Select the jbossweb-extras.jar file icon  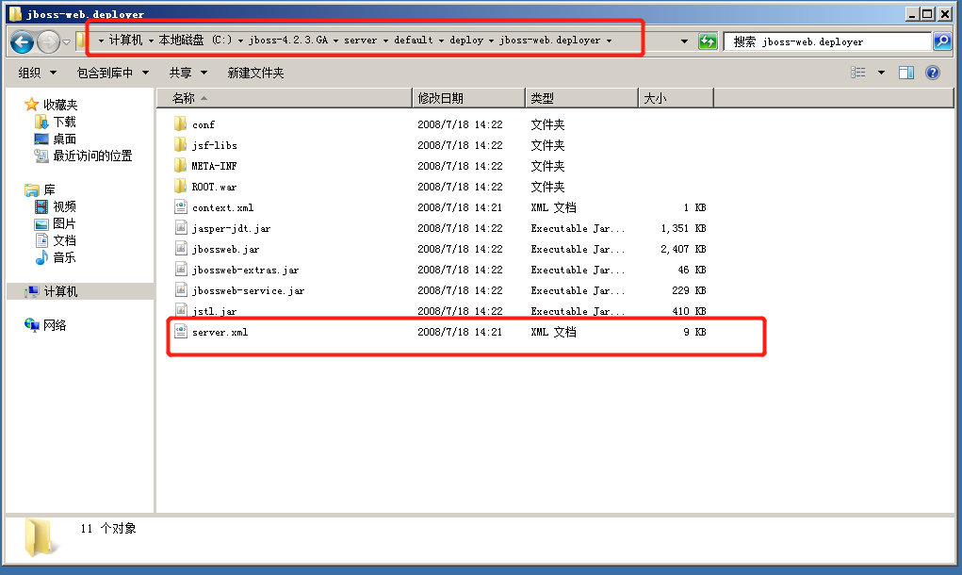[180, 270]
